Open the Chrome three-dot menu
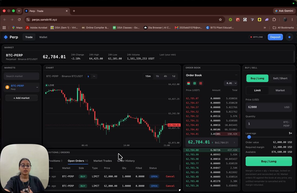Viewport: 297px width, 193px height. [292, 20]
